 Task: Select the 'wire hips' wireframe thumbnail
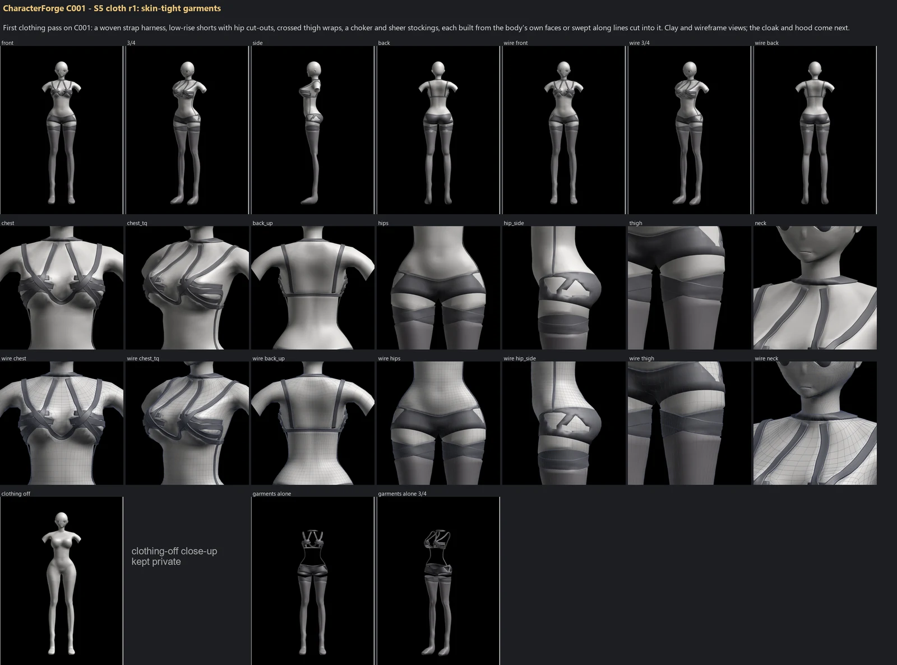point(438,423)
